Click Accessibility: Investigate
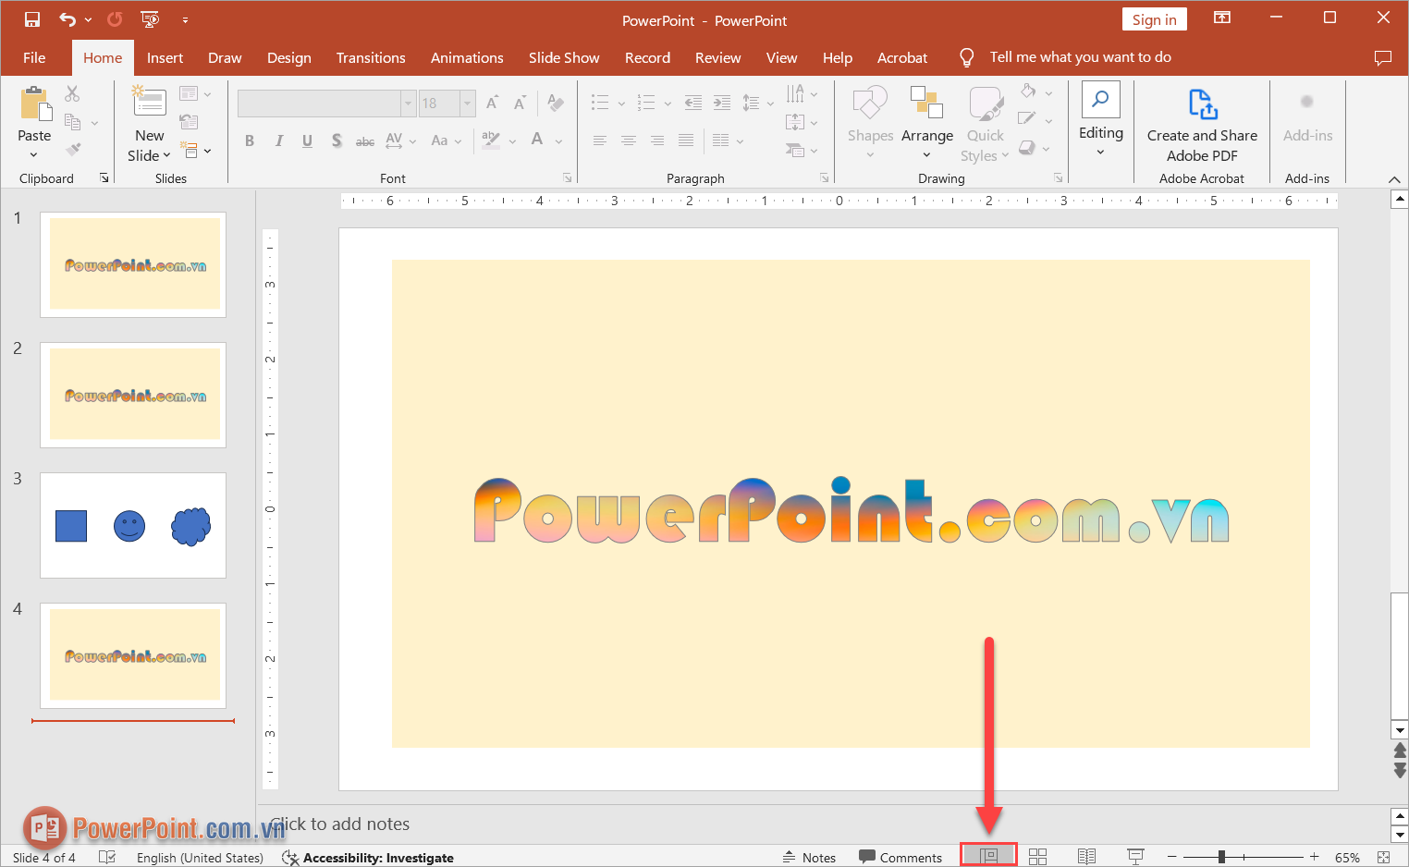Image resolution: width=1409 pixels, height=867 pixels. pos(368,858)
